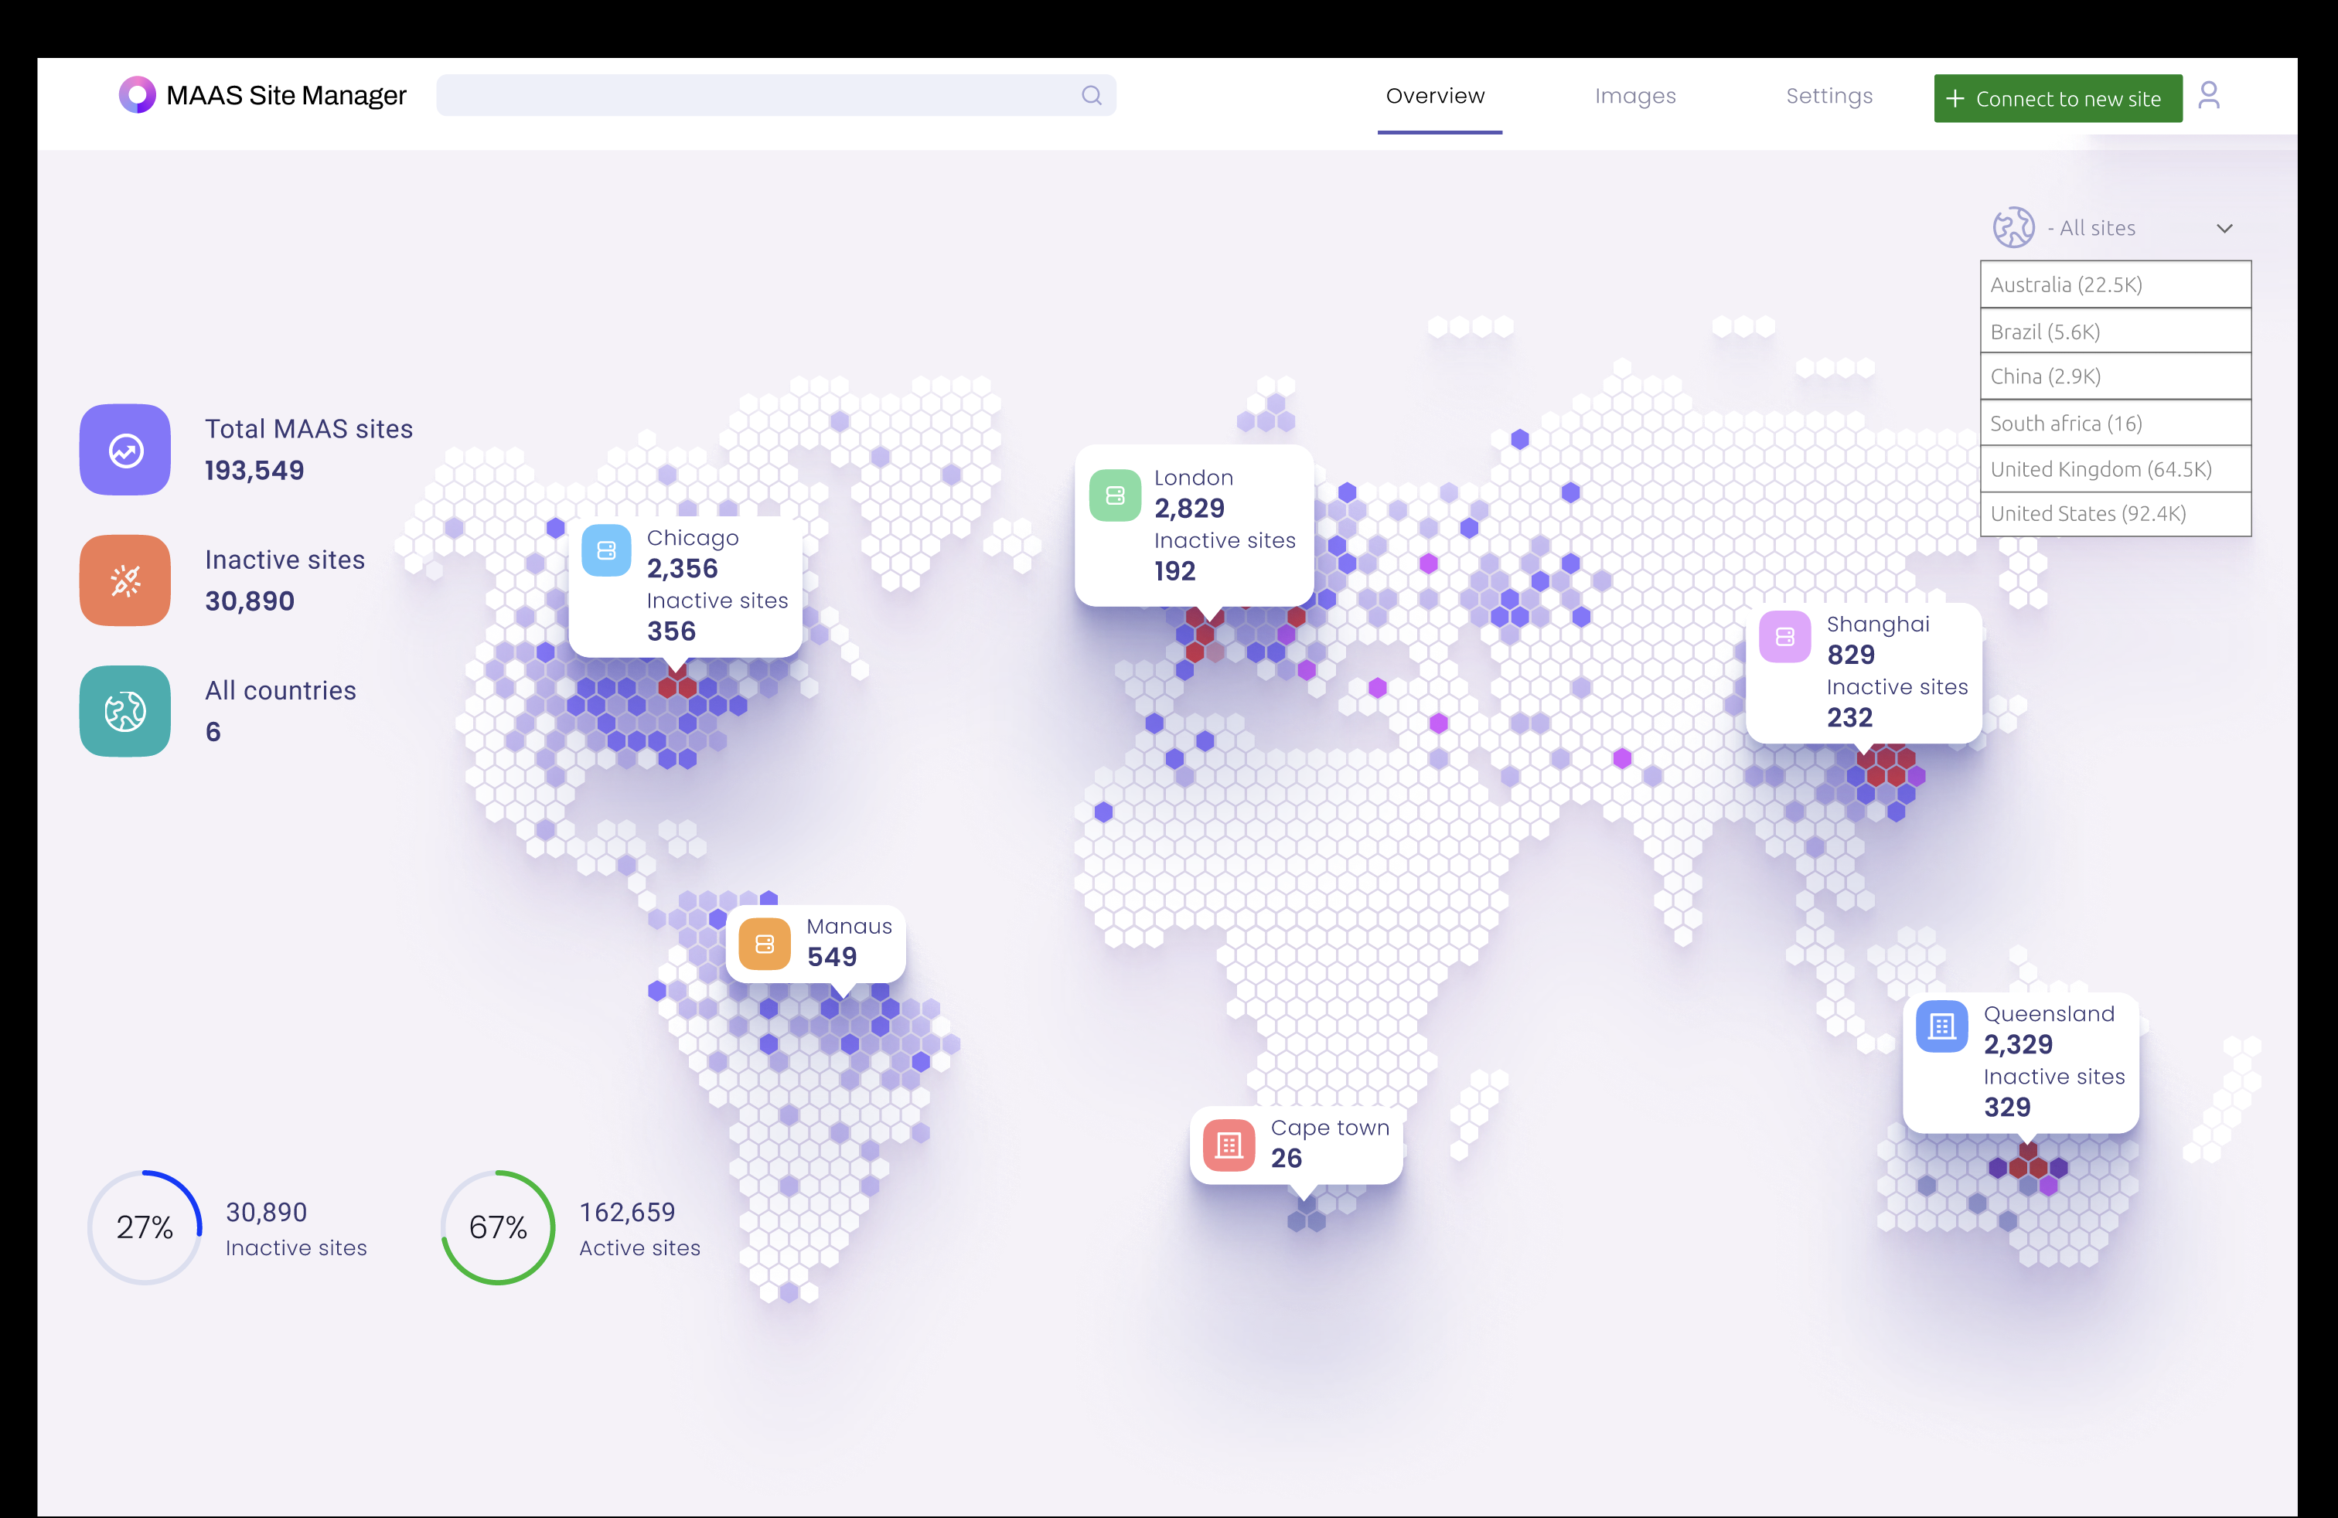2338x1518 pixels.
Task: Pick United States (92.4K) option
Action: [2116, 513]
